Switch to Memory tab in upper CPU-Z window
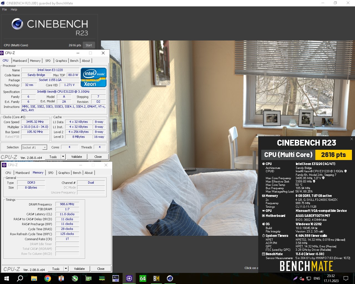 35,61
